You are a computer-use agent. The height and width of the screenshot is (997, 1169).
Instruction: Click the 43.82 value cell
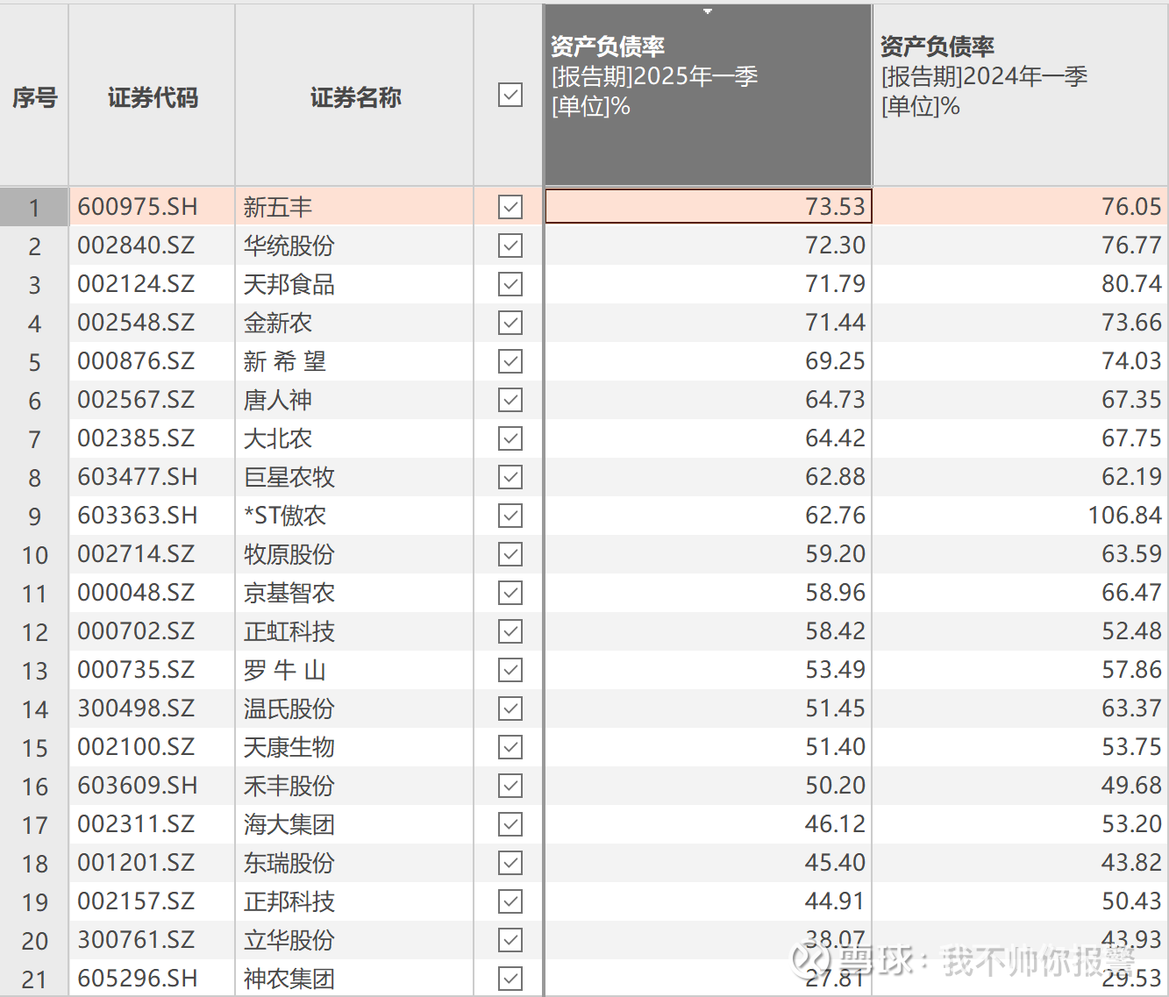coord(1021,863)
